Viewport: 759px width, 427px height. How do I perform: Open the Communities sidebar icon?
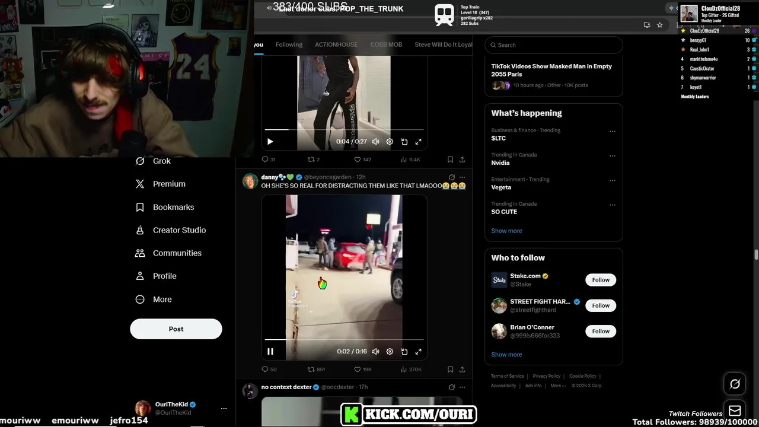click(140, 253)
